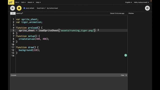This screenshot has width=160, height=90.
Task: Place cursor in 'assets/running_tiger.png' string
Action: click(77, 30)
